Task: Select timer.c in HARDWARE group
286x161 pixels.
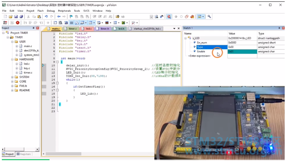Action: tap(28, 73)
